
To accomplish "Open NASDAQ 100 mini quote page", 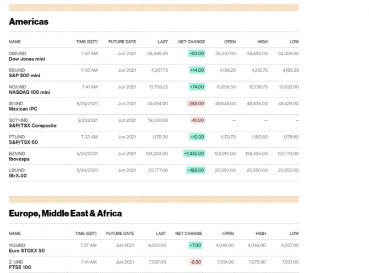I will [x=29, y=92].
